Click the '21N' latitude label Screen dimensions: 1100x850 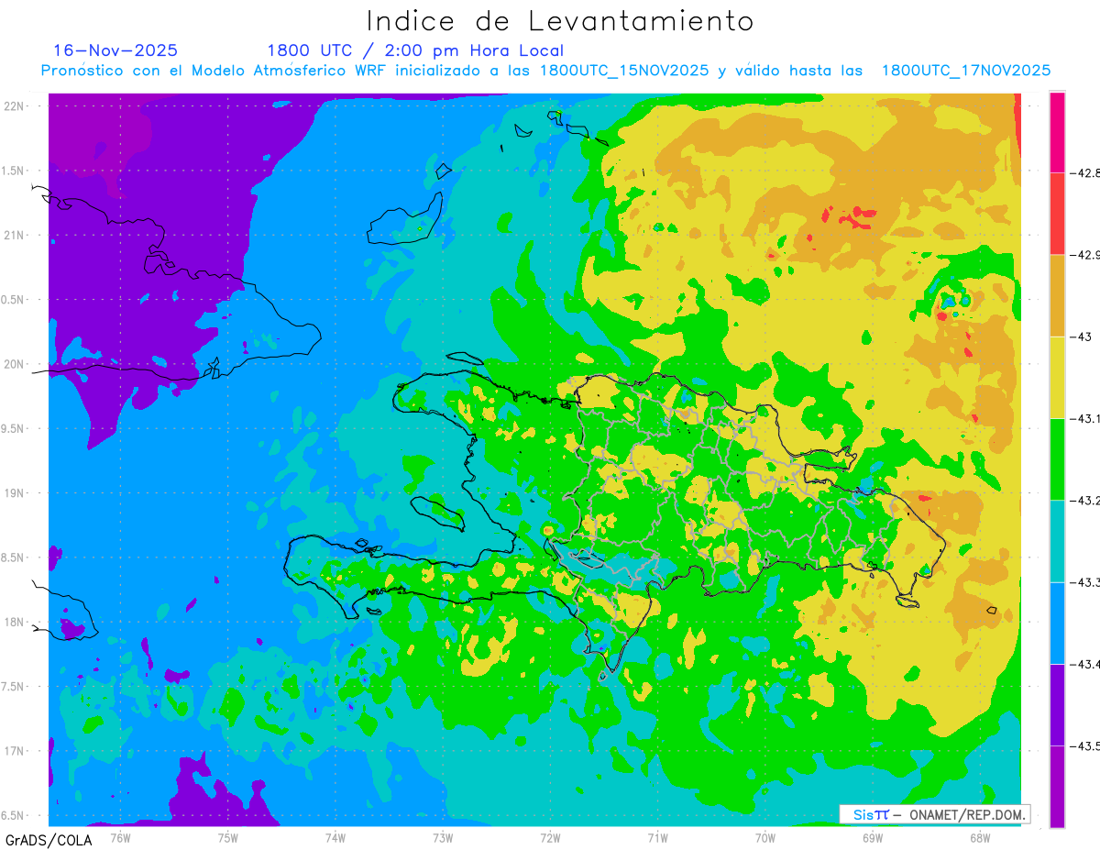[x=15, y=235]
